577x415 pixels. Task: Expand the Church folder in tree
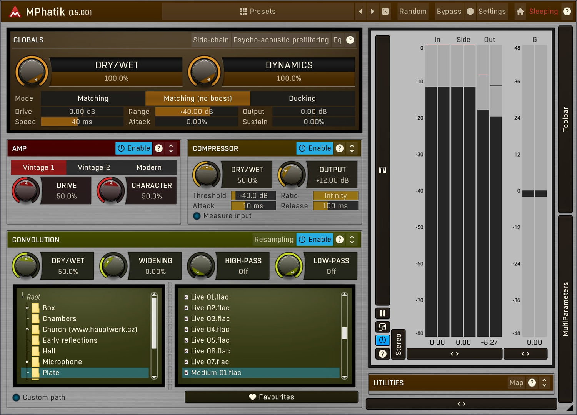27,330
